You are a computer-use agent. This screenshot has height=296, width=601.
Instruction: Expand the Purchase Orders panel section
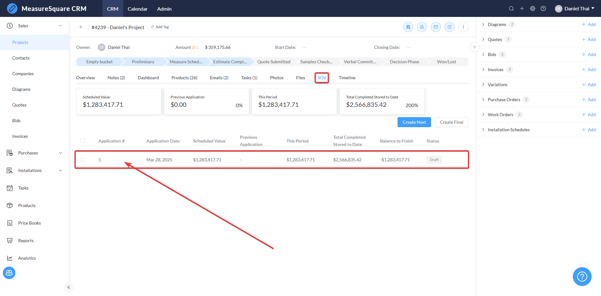click(x=483, y=100)
